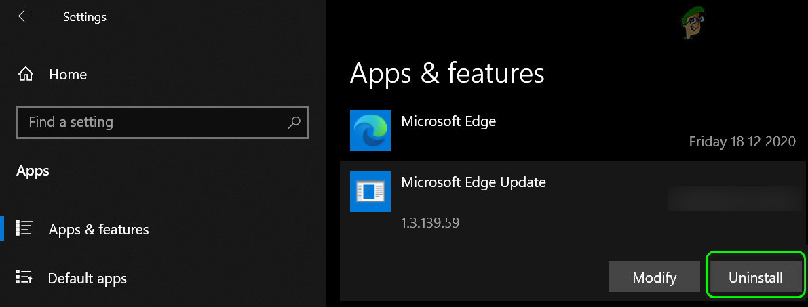Open Default apps from the sidebar
This screenshot has width=808, height=307.
coord(87,279)
